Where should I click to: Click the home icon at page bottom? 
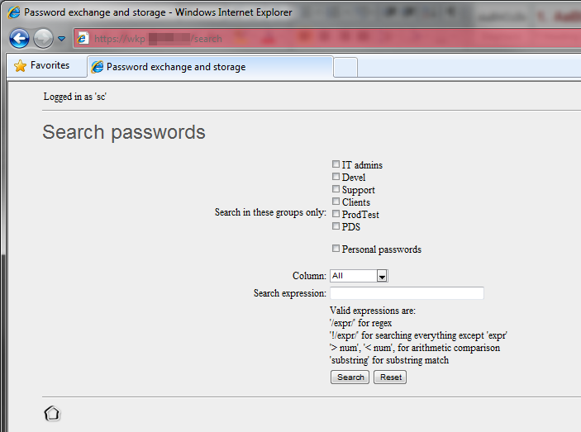[52, 413]
